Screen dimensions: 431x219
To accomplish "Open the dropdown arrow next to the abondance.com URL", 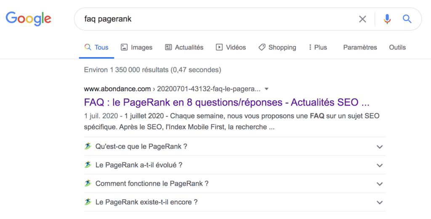I will tap(266, 89).
